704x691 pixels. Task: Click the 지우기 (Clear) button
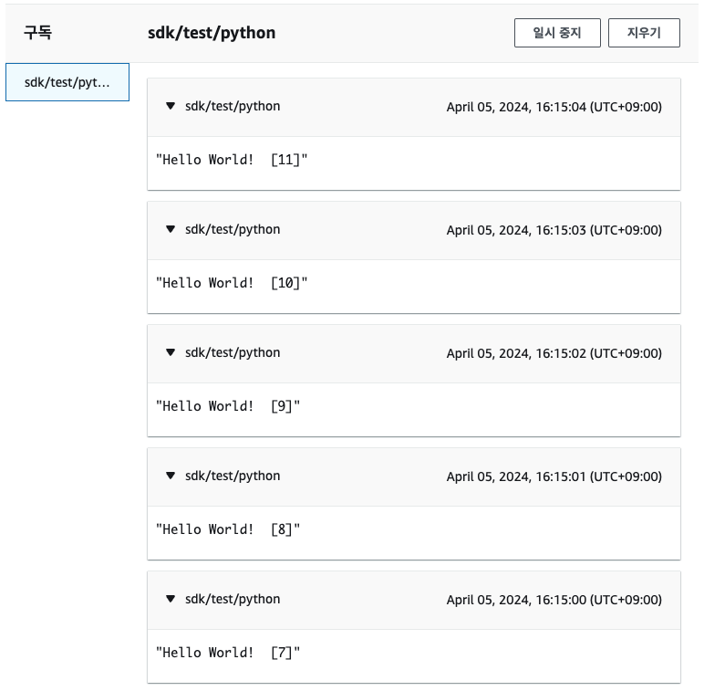tap(644, 33)
